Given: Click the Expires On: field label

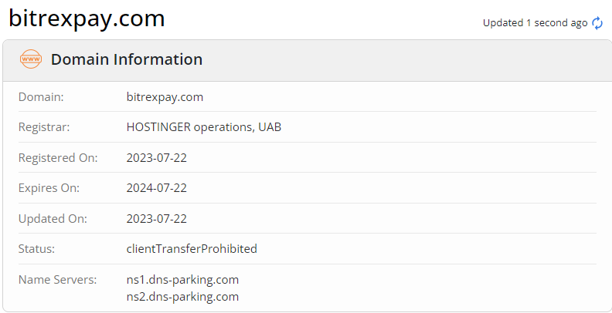Looking at the screenshot, I should pos(49,188).
